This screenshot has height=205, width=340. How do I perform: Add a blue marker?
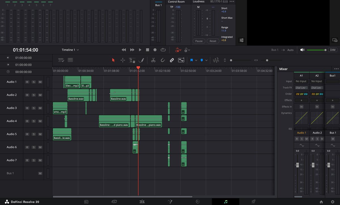(202, 60)
